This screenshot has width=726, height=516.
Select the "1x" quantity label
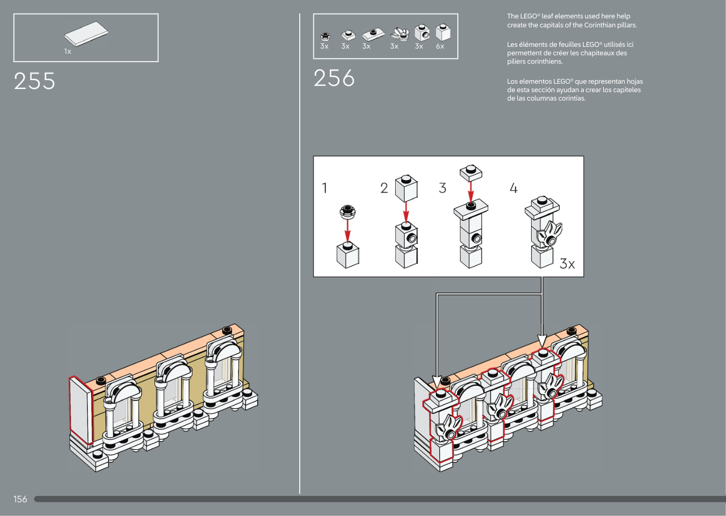coord(67,52)
